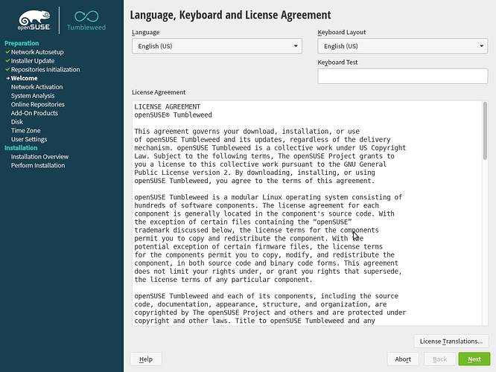Click the Repositories Initialization checkmark icon
496x372 pixels.
click(7, 70)
